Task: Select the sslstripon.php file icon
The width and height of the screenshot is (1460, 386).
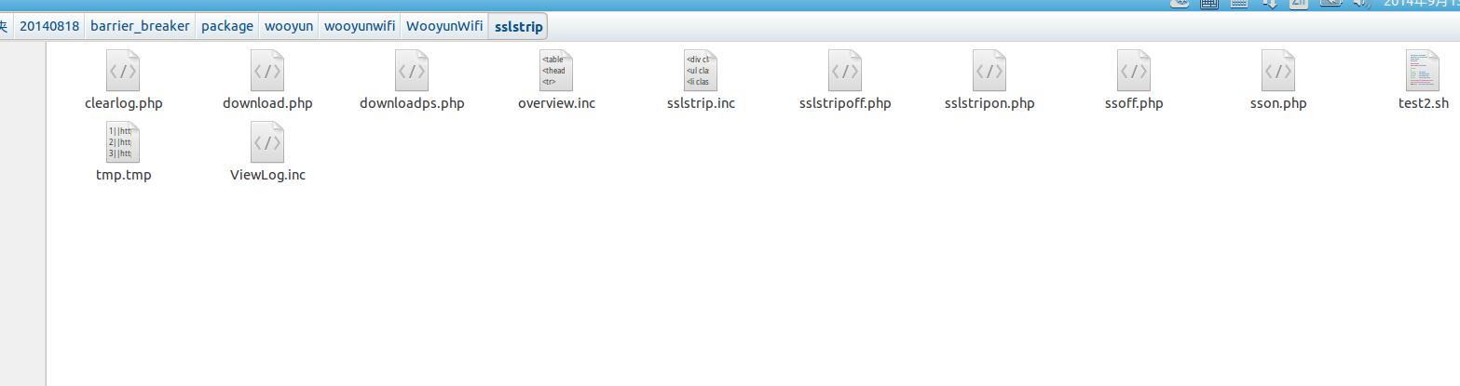Action: [x=989, y=71]
